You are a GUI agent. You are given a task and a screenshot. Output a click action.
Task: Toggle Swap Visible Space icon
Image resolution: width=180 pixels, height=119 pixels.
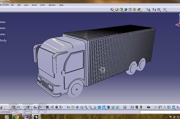point(118,107)
